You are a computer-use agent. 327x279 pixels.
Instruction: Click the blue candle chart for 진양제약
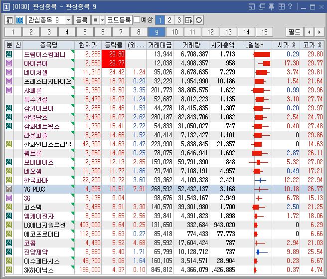point(262,252)
